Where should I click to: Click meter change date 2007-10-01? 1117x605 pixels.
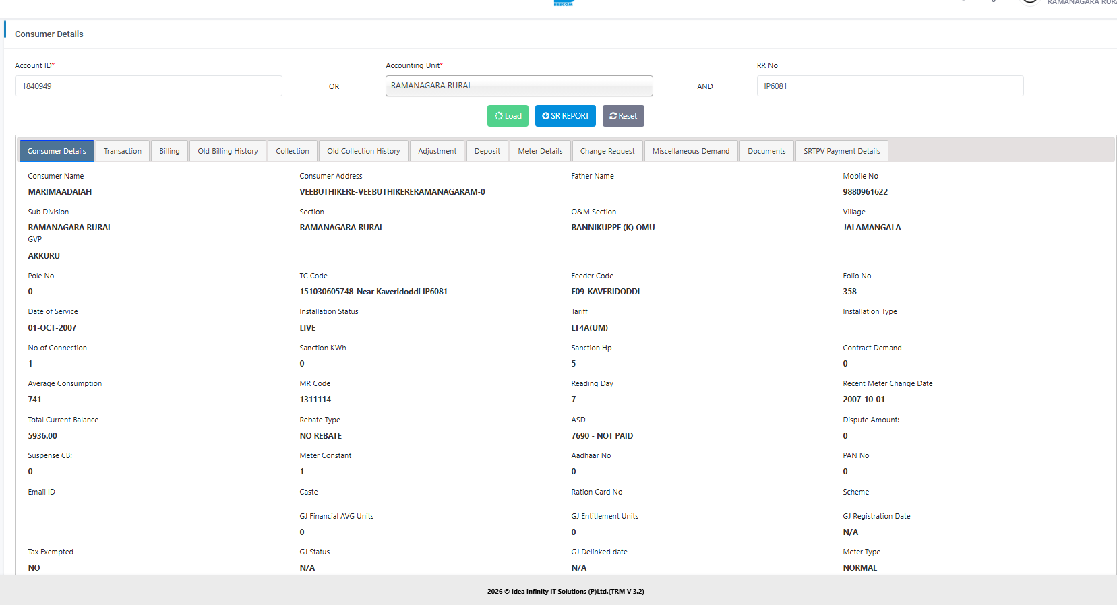(864, 400)
